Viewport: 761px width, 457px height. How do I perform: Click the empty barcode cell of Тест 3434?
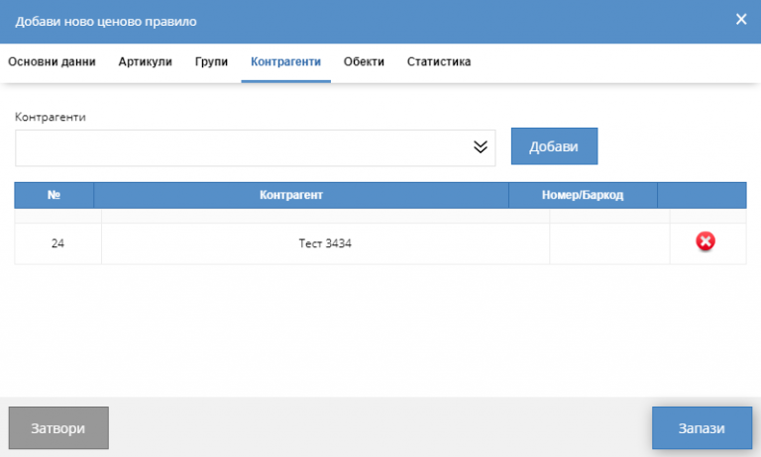[608, 242]
